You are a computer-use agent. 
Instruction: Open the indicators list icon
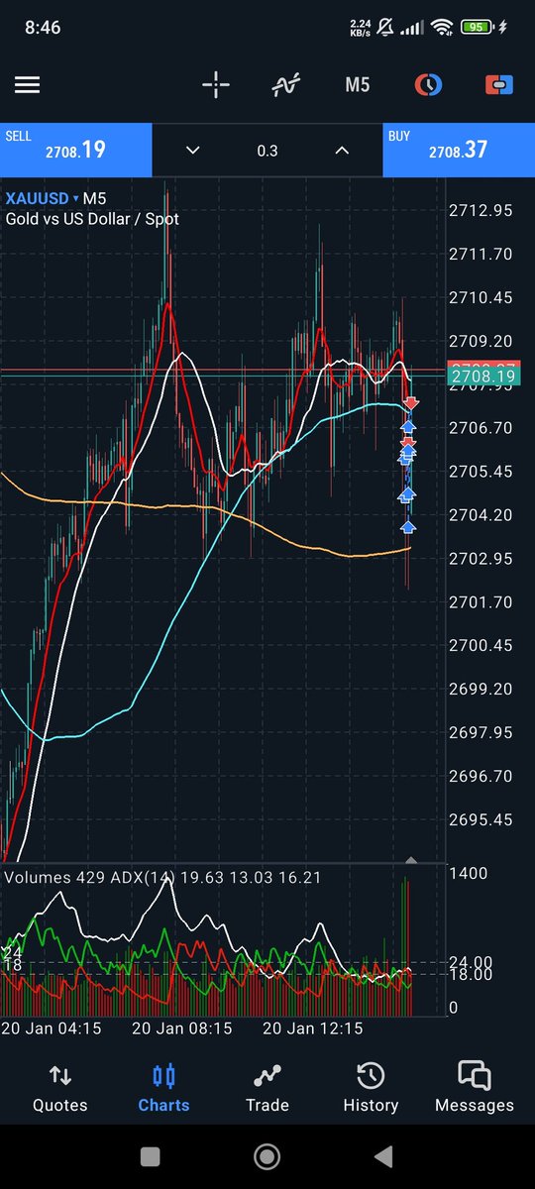pyautogui.click(x=286, y=85)
